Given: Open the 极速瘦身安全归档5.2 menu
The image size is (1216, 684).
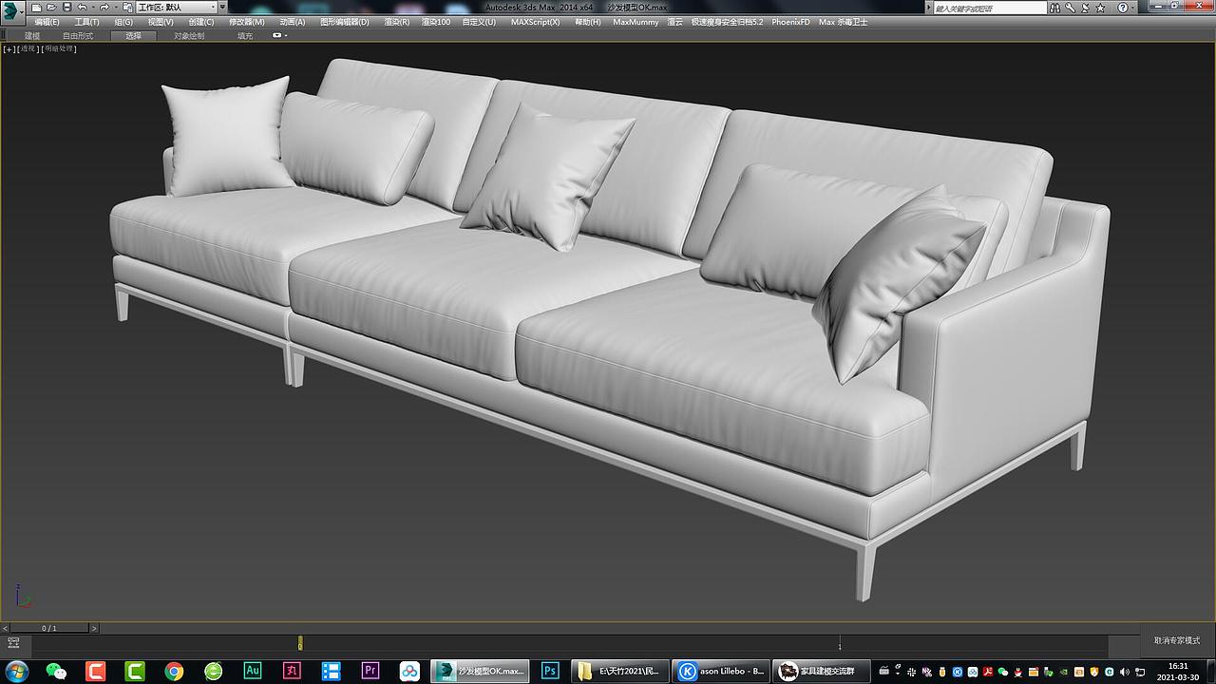Looking at the screenshot, I should (727, 22).
